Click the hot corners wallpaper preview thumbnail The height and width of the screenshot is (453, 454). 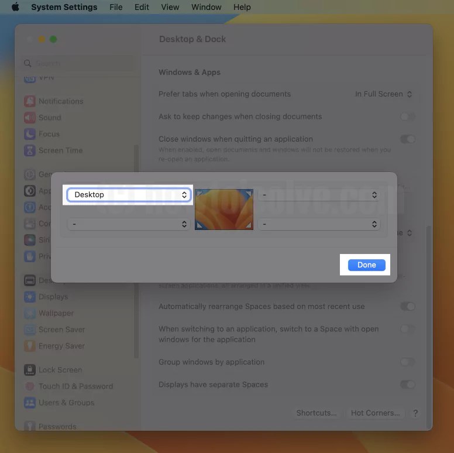[x=224, y=210]
